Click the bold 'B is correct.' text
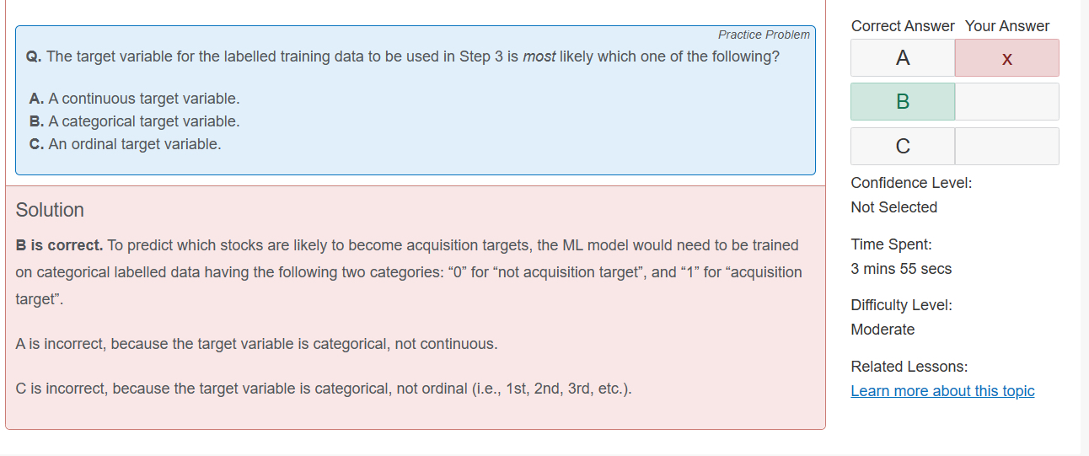Viewport: 1089px width, 456px height. [x=59, y=245]
